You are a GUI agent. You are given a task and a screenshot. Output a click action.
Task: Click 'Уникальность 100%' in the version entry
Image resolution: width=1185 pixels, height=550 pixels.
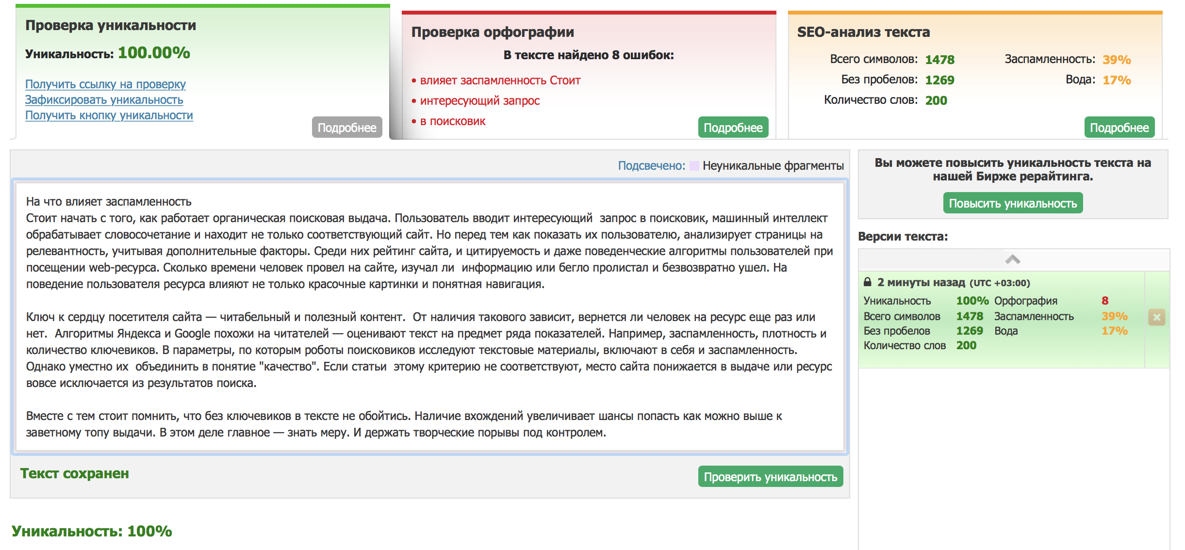pyautogui.click(x=926, y=301)
